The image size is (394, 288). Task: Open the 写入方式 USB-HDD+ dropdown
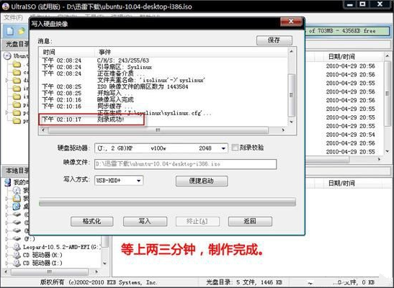[x=138, y=181]
